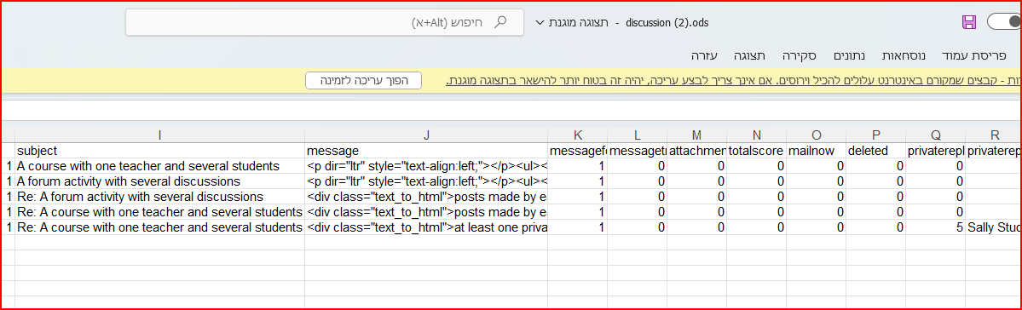
Task: Expand the תצוגה מוגנת dropdown chevron
Action: [x=539, y=23]
